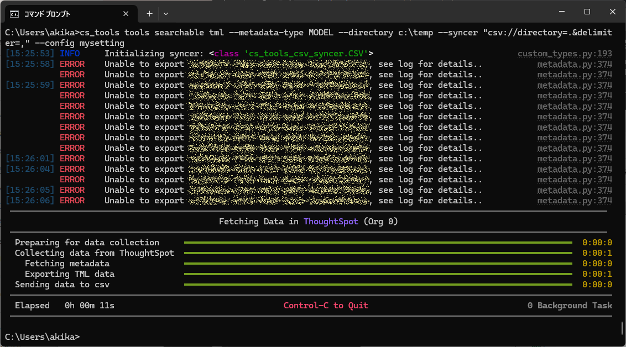Image resolution: width=626 pixels, height=347 pixels.
Task: Click the Preparing for data collection progress bar
Action: click(x=378, y=243)
